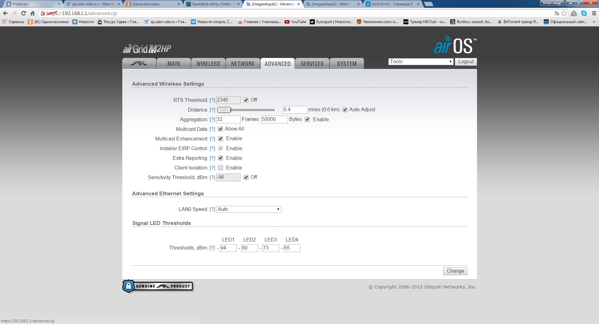Toggle RTS Threshold Off checkbox
Viewport: 599px width, 324px height.
[246, 100]
